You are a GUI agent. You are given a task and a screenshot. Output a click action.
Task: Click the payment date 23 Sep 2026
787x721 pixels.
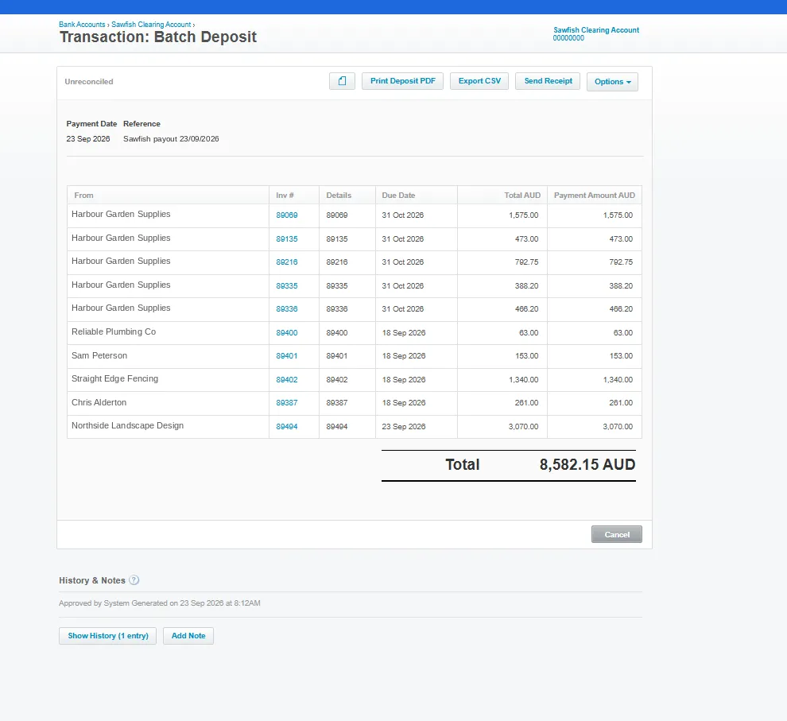pos(87,139)
